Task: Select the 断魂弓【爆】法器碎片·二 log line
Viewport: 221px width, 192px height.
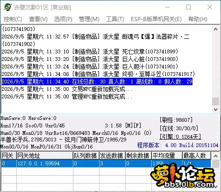Action: tap(96, 37)
